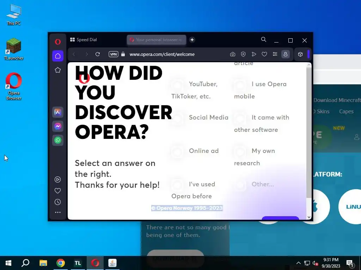Switch to 'Your personal browser is' tab
Image resolution: width=361 pixels, height=270 pixels.
click(157, 40)
